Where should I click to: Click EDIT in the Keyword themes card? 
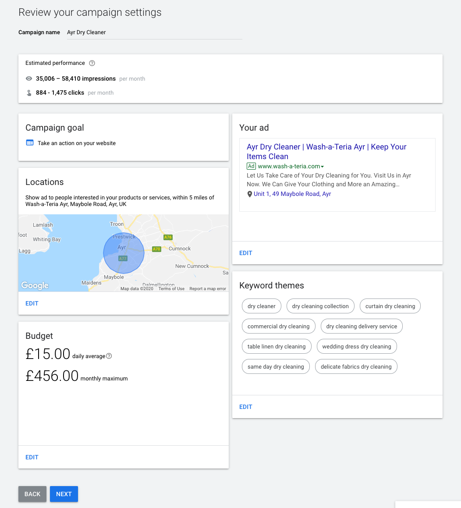[x=245, y=407]
